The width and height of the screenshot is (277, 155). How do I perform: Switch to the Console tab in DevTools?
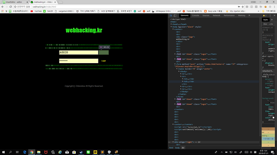click(x=195, y=15)
